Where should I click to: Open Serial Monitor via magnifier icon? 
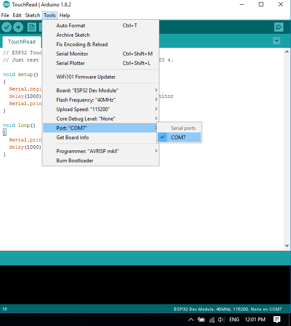coord(279,27)
